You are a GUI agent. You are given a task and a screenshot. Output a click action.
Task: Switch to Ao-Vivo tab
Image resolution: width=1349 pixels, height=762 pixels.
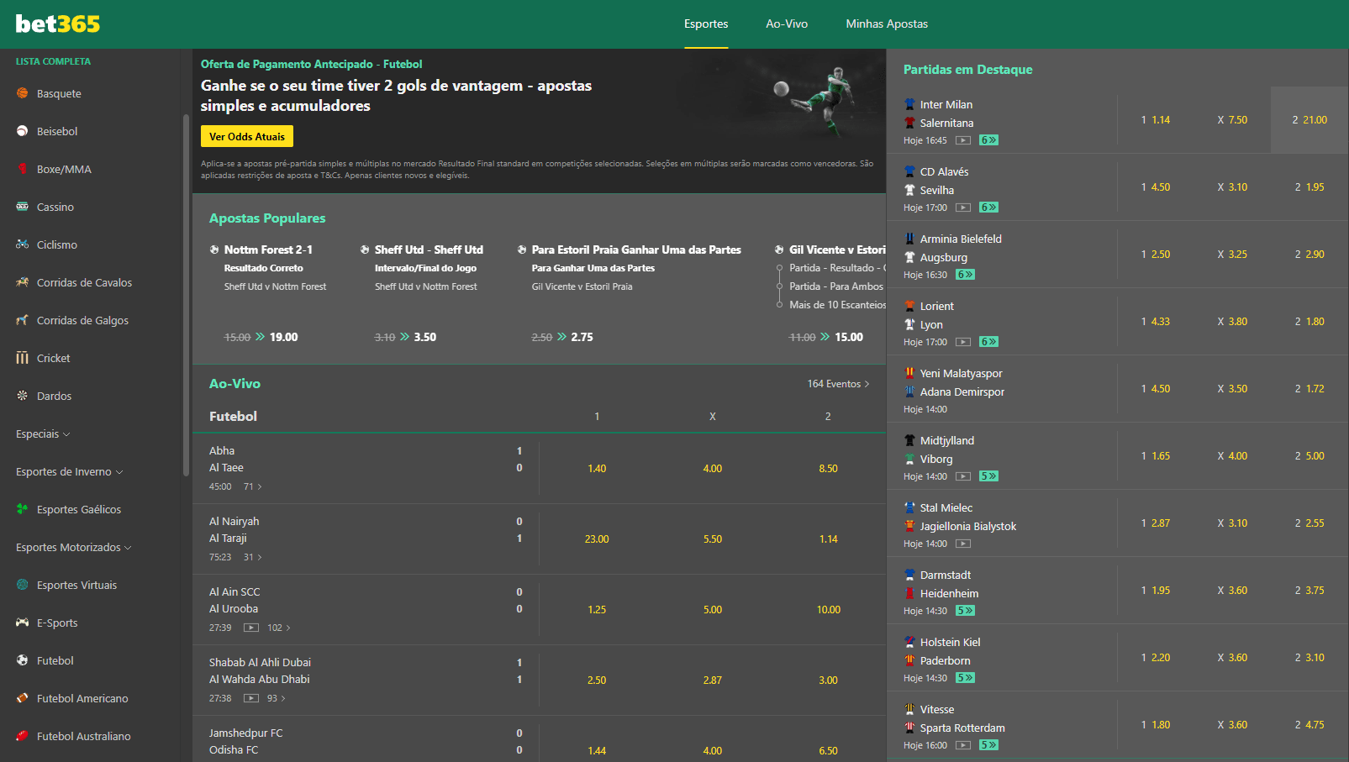coord(787,24)
